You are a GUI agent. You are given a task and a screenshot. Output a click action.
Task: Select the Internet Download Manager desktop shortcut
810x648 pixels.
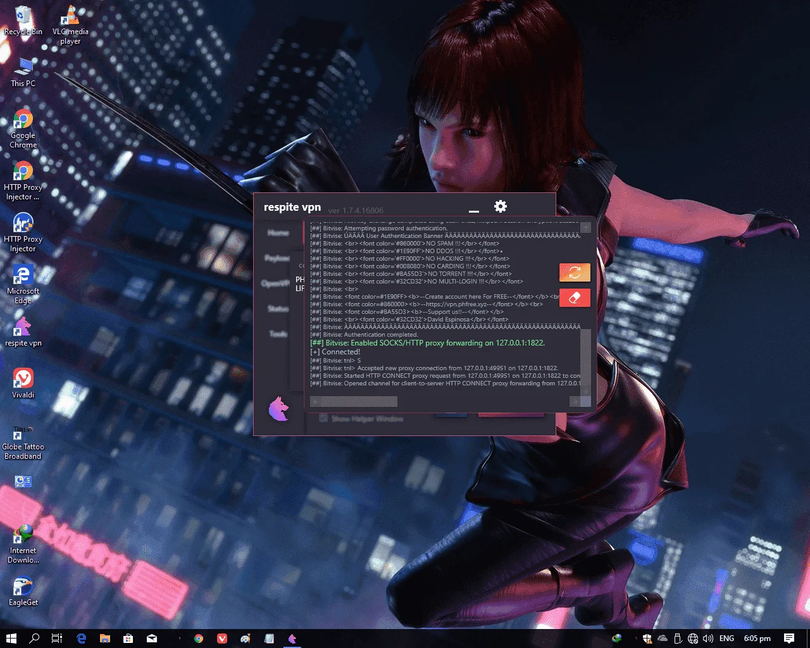pyautogui.click(x=23, y=544)
